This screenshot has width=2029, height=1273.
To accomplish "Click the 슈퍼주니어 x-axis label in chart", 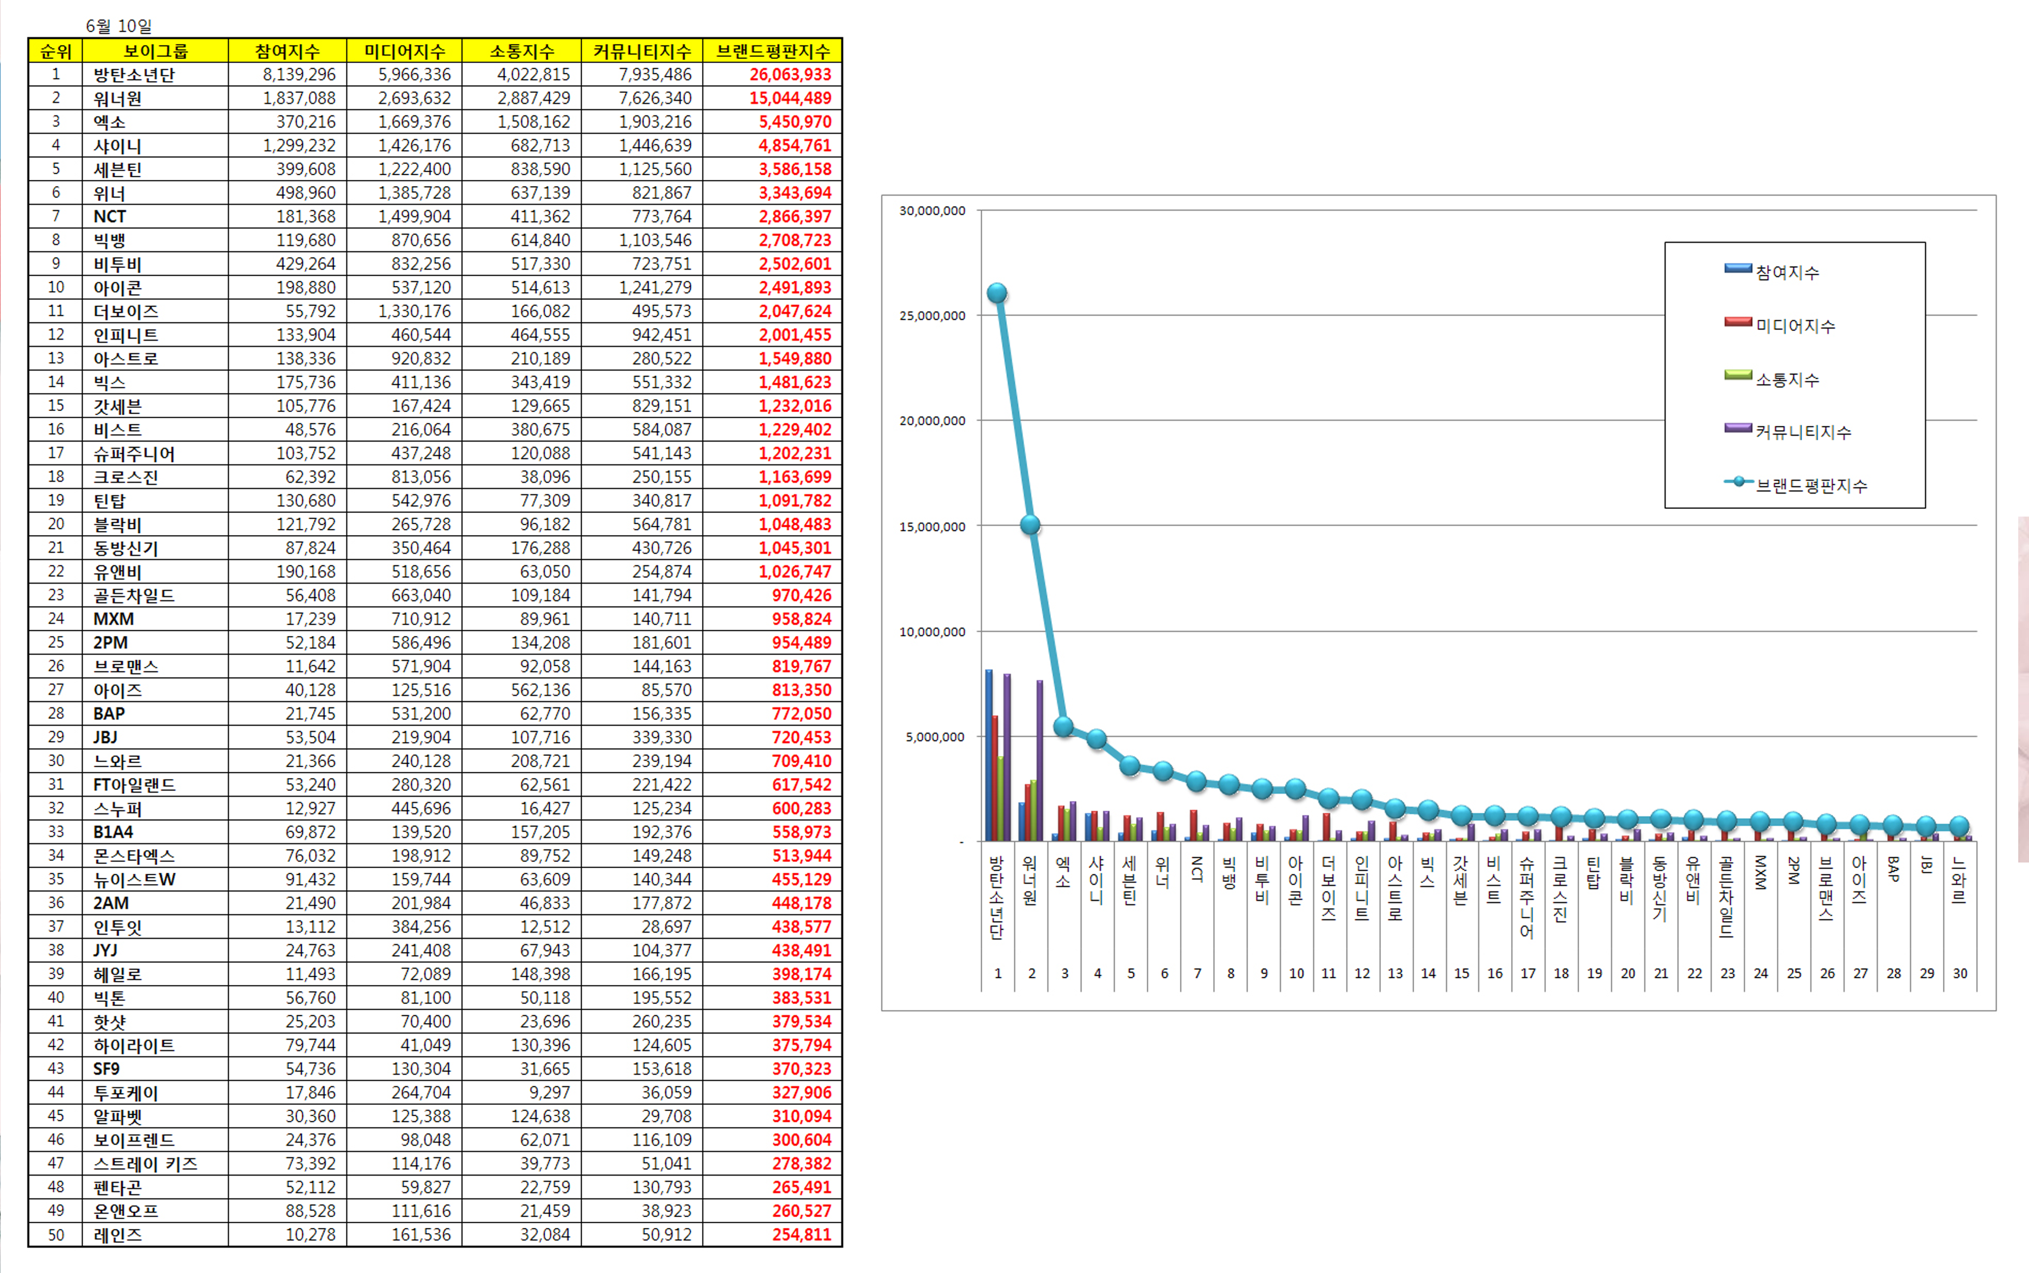I will click(x=1526, y=897).
